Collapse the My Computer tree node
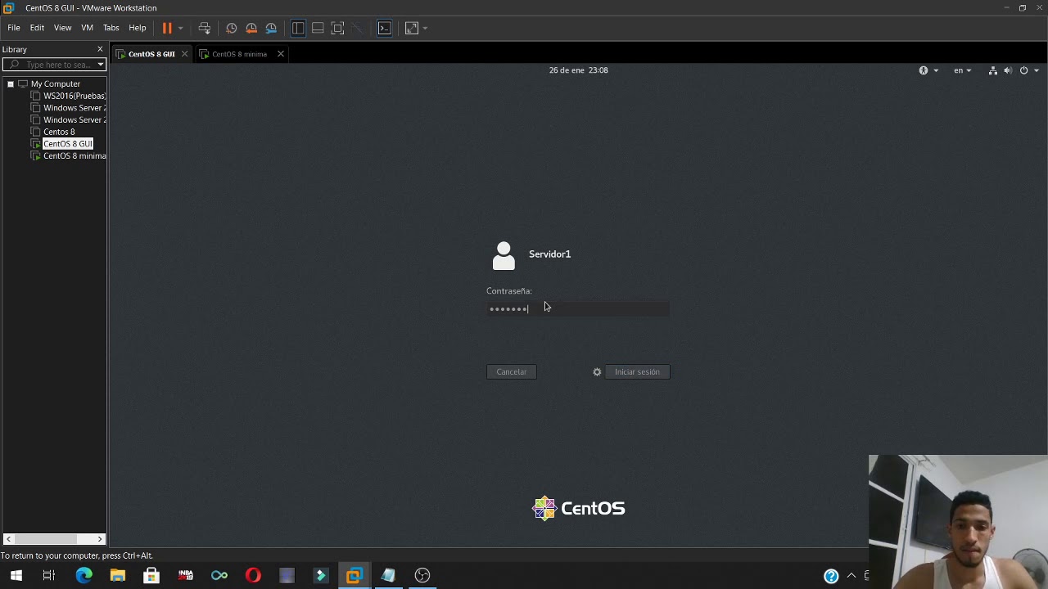 coord(11,83)
